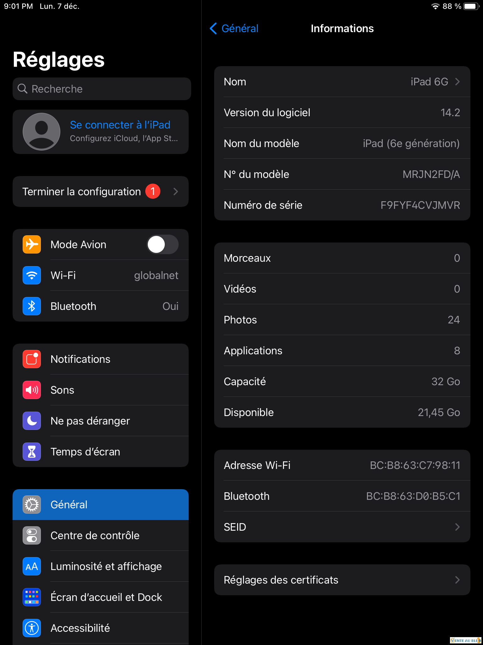Tap iPad (6e génération) model name
Screen dimensions: 483x645
pos(411,143)
